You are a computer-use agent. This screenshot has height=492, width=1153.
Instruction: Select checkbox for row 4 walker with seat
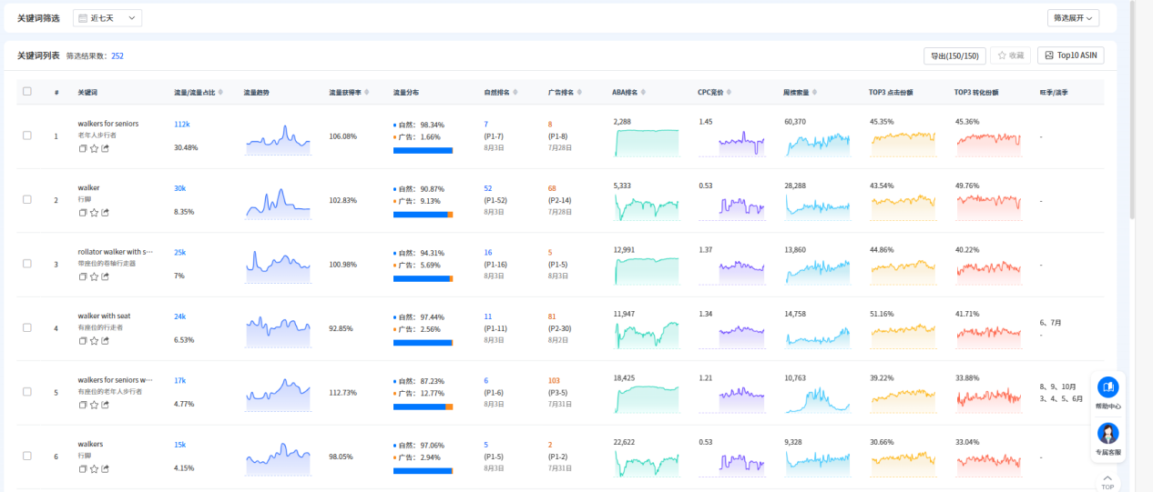pos(27,327)
